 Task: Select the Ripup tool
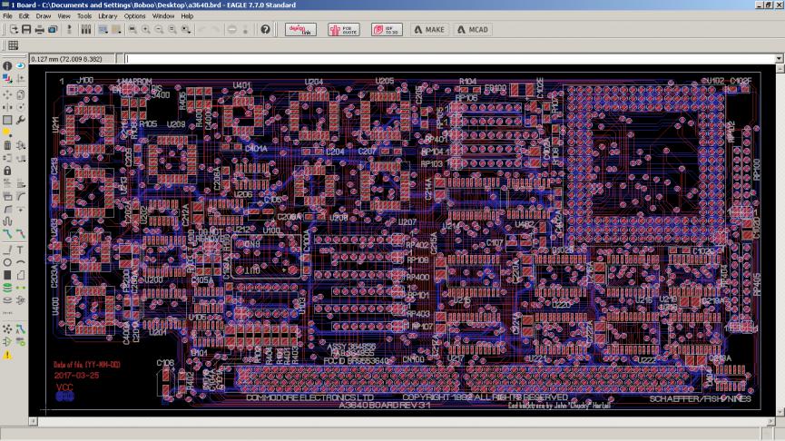click(x=20, y=234)
